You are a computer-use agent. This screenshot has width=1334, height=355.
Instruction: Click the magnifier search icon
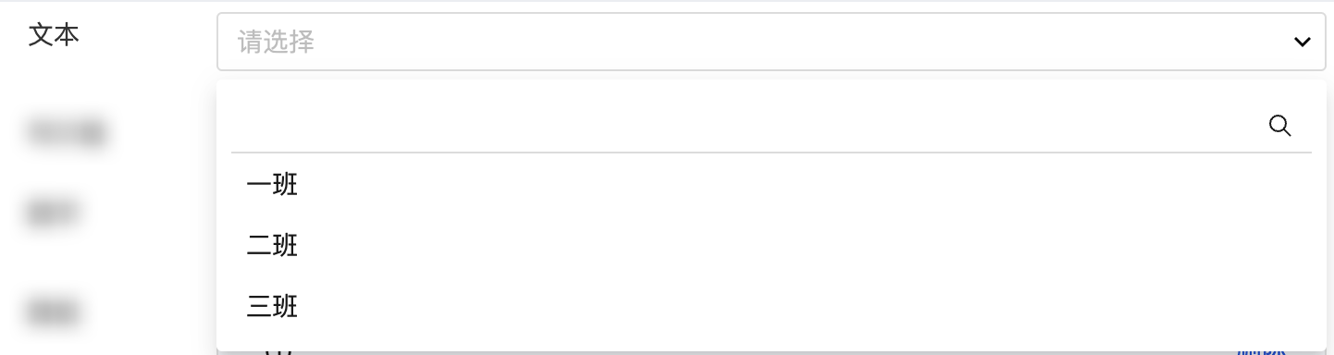click(x=1279, y=126)
